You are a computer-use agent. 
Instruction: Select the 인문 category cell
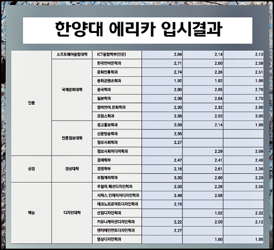pos(32,103)
